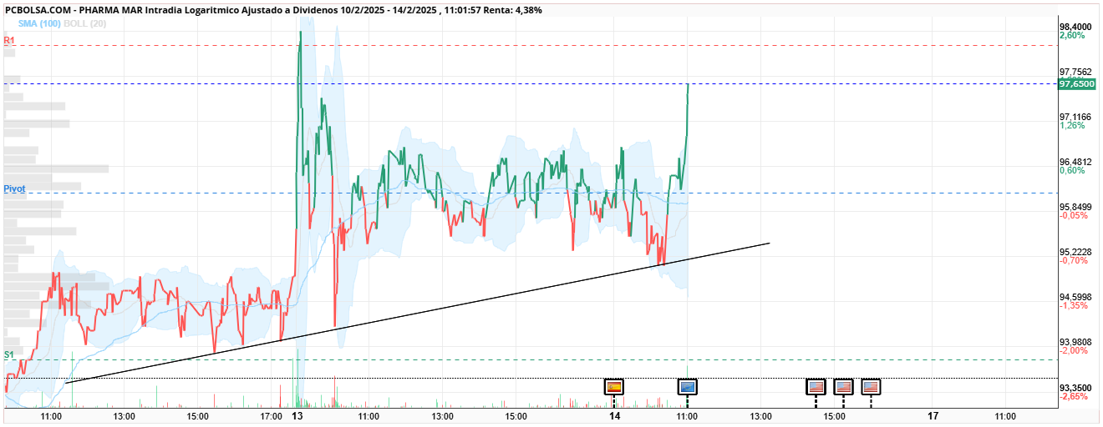Click the green 97,6500 current price tag
Viewport: 1103px width, 427px height.
[1076, 84]
